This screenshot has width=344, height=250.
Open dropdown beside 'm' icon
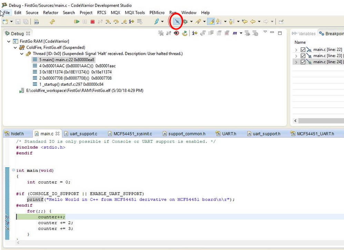pyautogui.click(x=241, y=33)
